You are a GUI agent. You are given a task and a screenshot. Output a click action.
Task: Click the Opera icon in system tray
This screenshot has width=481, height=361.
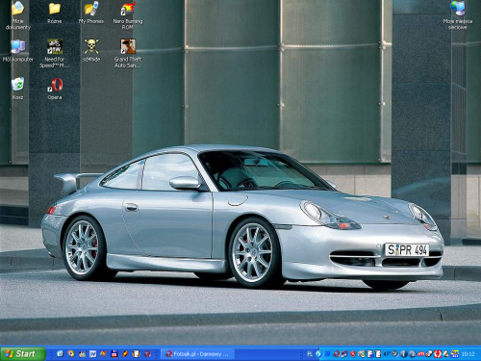[337, 354]
